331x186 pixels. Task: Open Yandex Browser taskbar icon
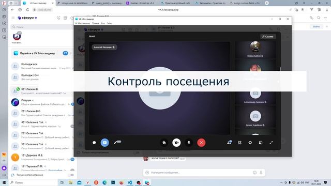point(87,182)
